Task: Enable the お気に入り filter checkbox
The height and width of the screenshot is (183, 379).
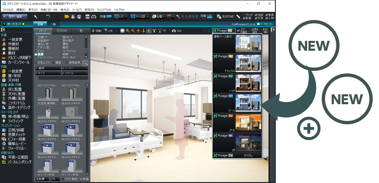Action: click(x=36, y=63)
